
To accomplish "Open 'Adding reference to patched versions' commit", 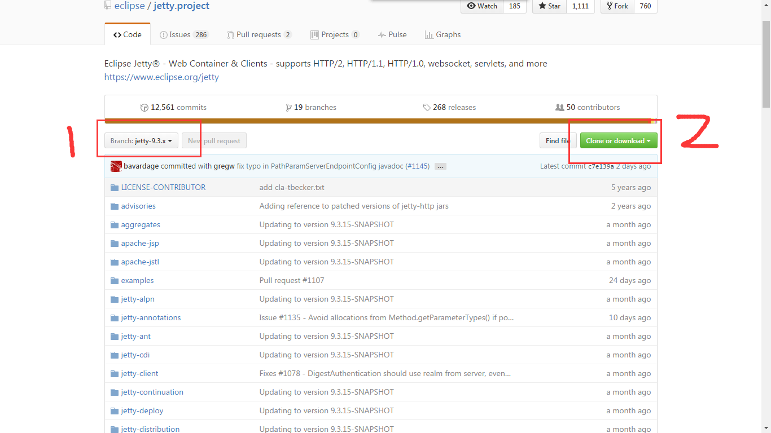I will [354, 206].
